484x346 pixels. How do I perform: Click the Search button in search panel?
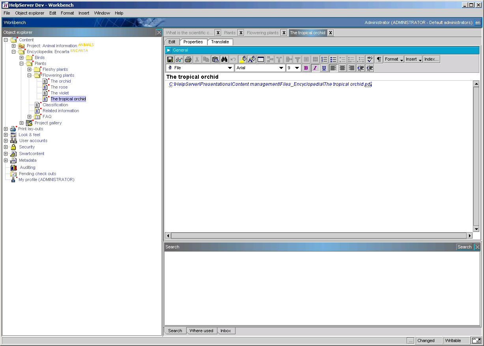pyautogui.click(x=464, y=247)
